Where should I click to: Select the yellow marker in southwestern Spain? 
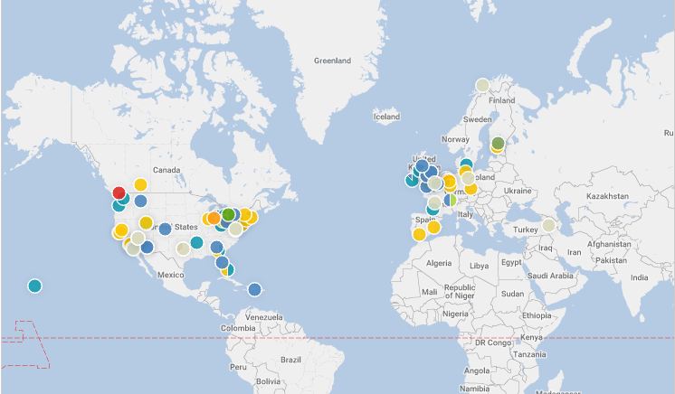point(419,234)
